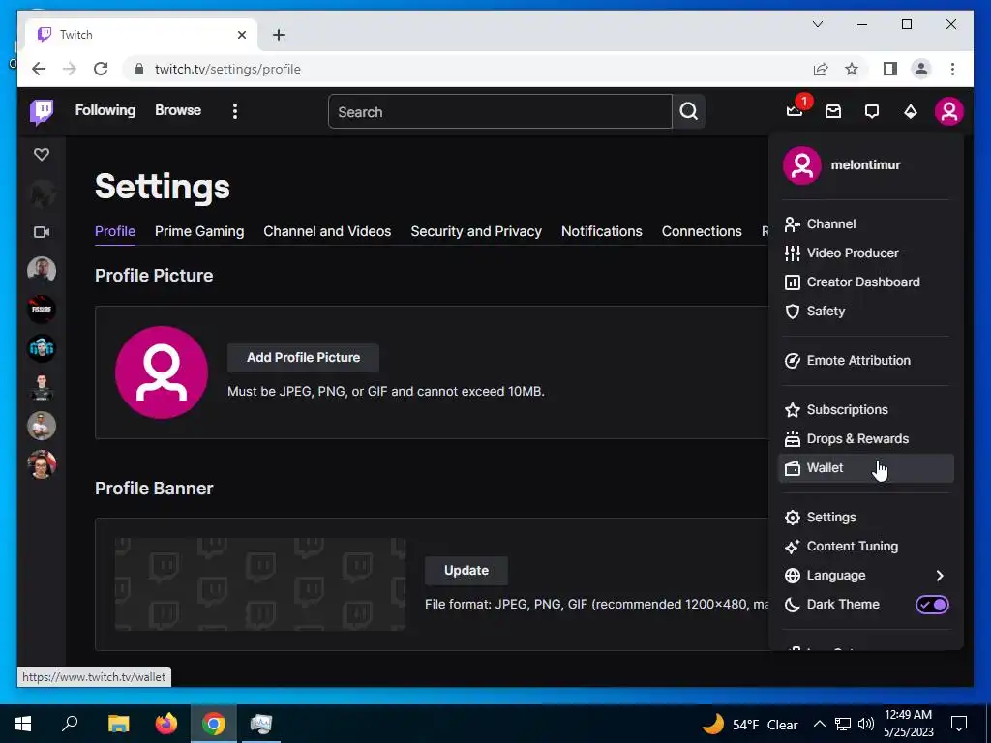
Task: Click the followed channels heart icon
Action: pos(42,154)
